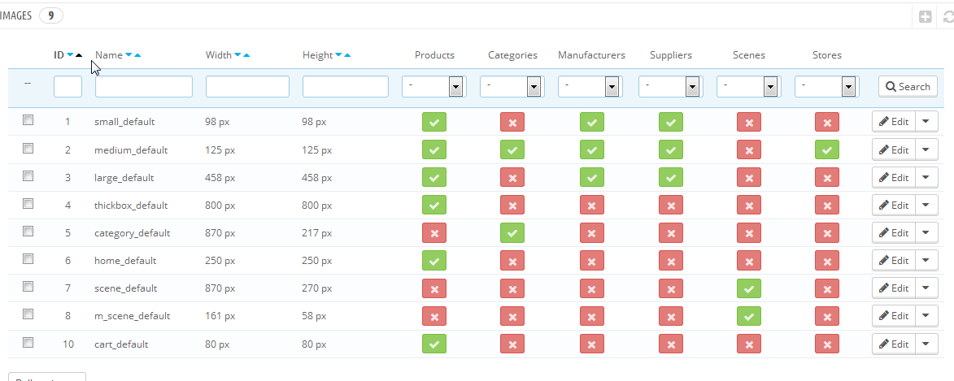The height and width of the screenshot is (381, 954).
Task: Sort Width column descending arrow
Action: 237,55
